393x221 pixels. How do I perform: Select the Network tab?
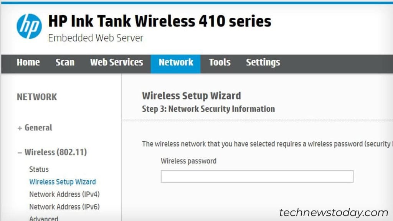175,63
